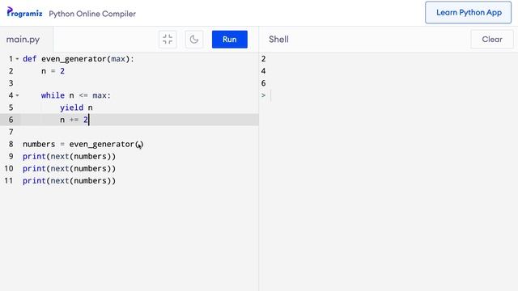The width and height of the screenshot is (518, 291).
Task: Click the Shell panel label
Action: [x=278, y=40]
